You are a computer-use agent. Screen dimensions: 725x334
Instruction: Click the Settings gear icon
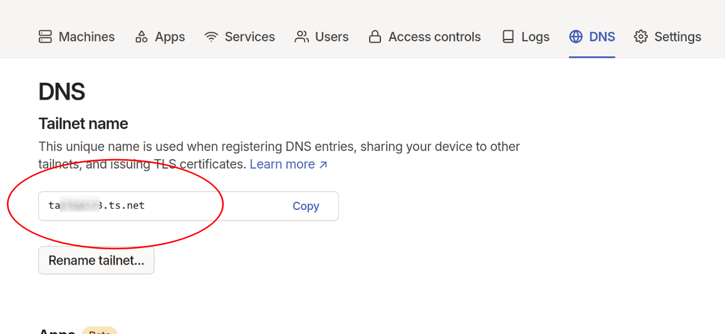(x=640, y=37)
